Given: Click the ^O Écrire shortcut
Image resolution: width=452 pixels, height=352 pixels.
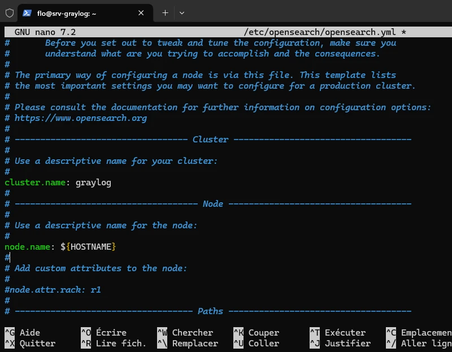Looking at the screenshot, I should tap(103, 333).
